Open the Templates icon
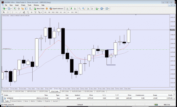Screen dimensions: 177x107 pyautogui.click(x=106, y=8)
